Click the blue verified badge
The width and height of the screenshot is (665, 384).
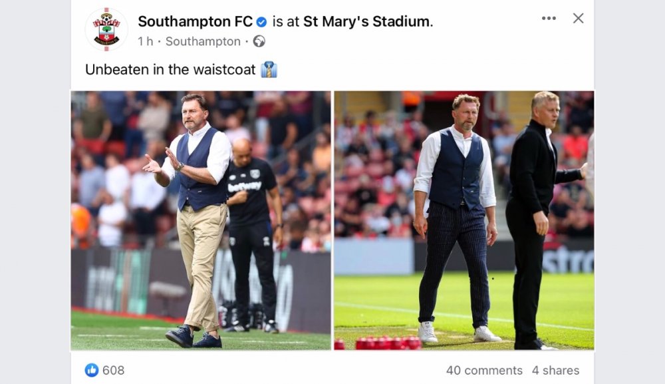(x=261, y=22)
